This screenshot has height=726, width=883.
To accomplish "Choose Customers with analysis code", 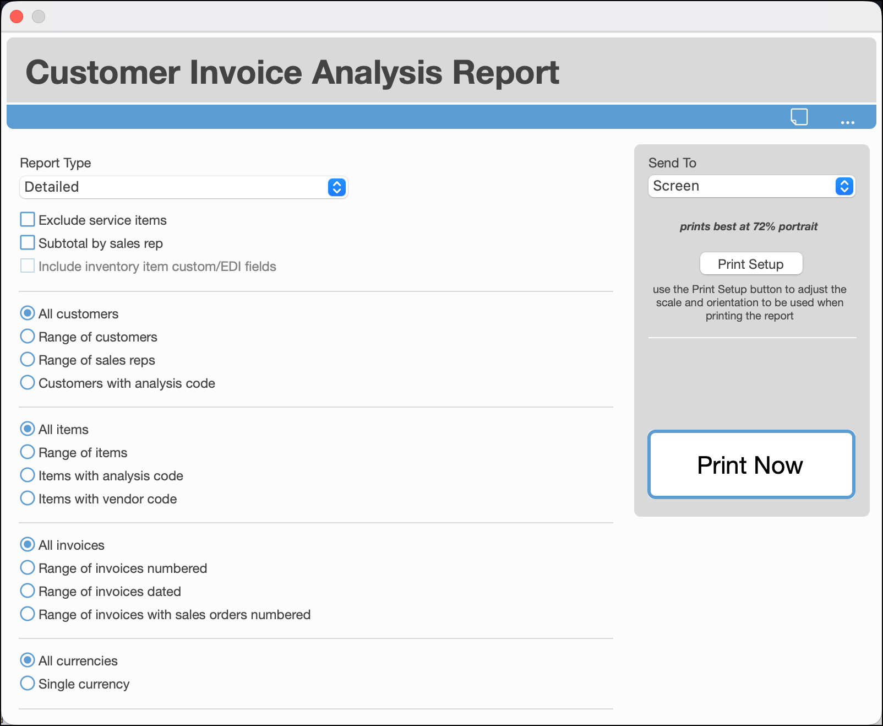I will click(28, 383).
